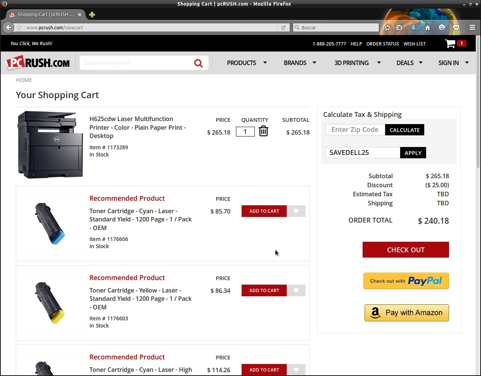
Task: Click the Item # 1173289 text
Action: click(x=109, y=147)
